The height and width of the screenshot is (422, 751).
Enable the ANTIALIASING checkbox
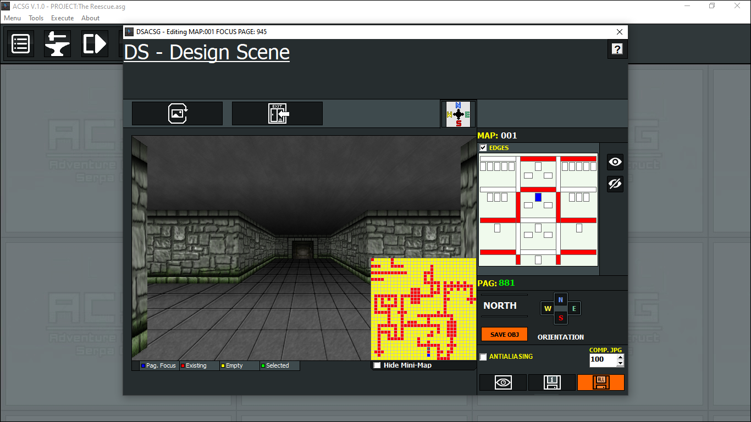pos(483,357)
